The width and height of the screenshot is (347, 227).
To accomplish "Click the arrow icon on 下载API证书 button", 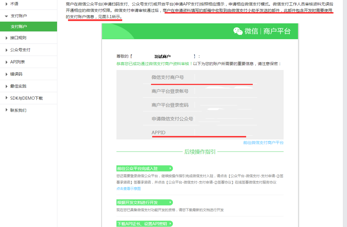I will pos(170,224).
